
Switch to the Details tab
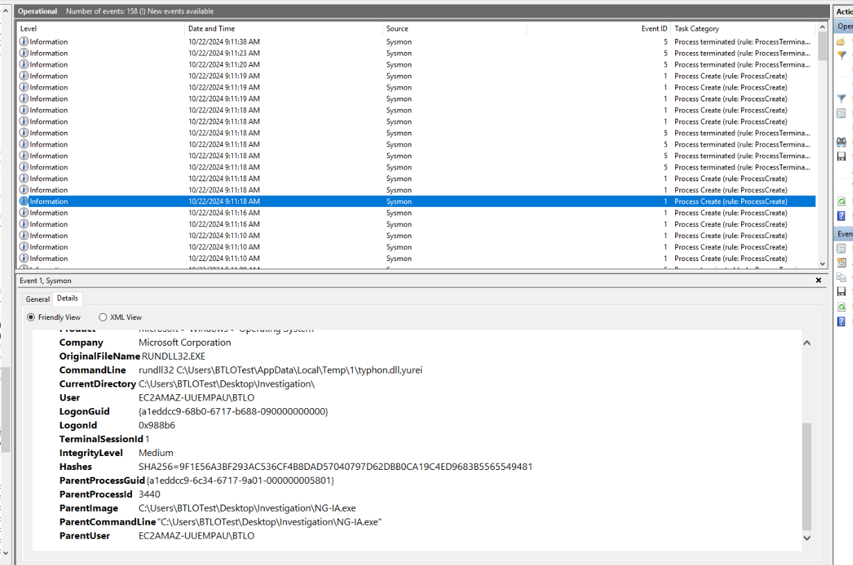(67, 298)
